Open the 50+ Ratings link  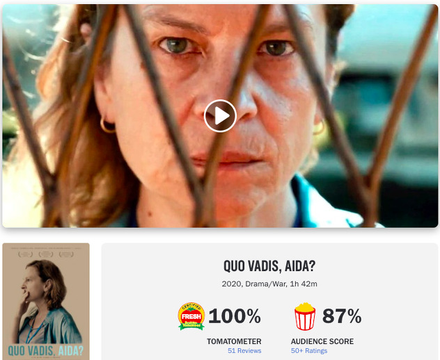(309, 350)
